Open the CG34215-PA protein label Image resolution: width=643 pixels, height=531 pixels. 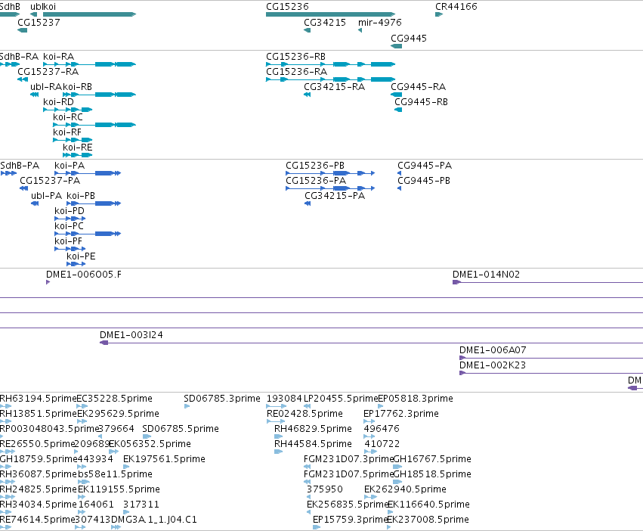tap(335, 197)
